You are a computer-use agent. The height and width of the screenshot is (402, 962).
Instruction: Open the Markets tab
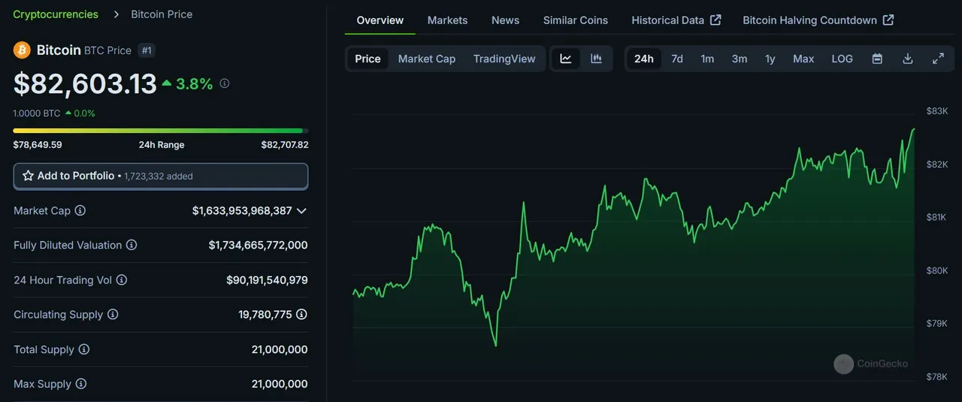click(447, 20)
